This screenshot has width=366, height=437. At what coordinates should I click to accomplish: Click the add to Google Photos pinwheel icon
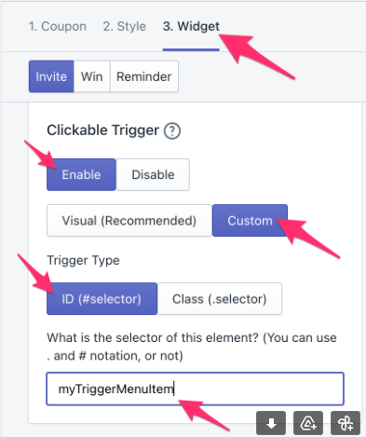[346, 423]
